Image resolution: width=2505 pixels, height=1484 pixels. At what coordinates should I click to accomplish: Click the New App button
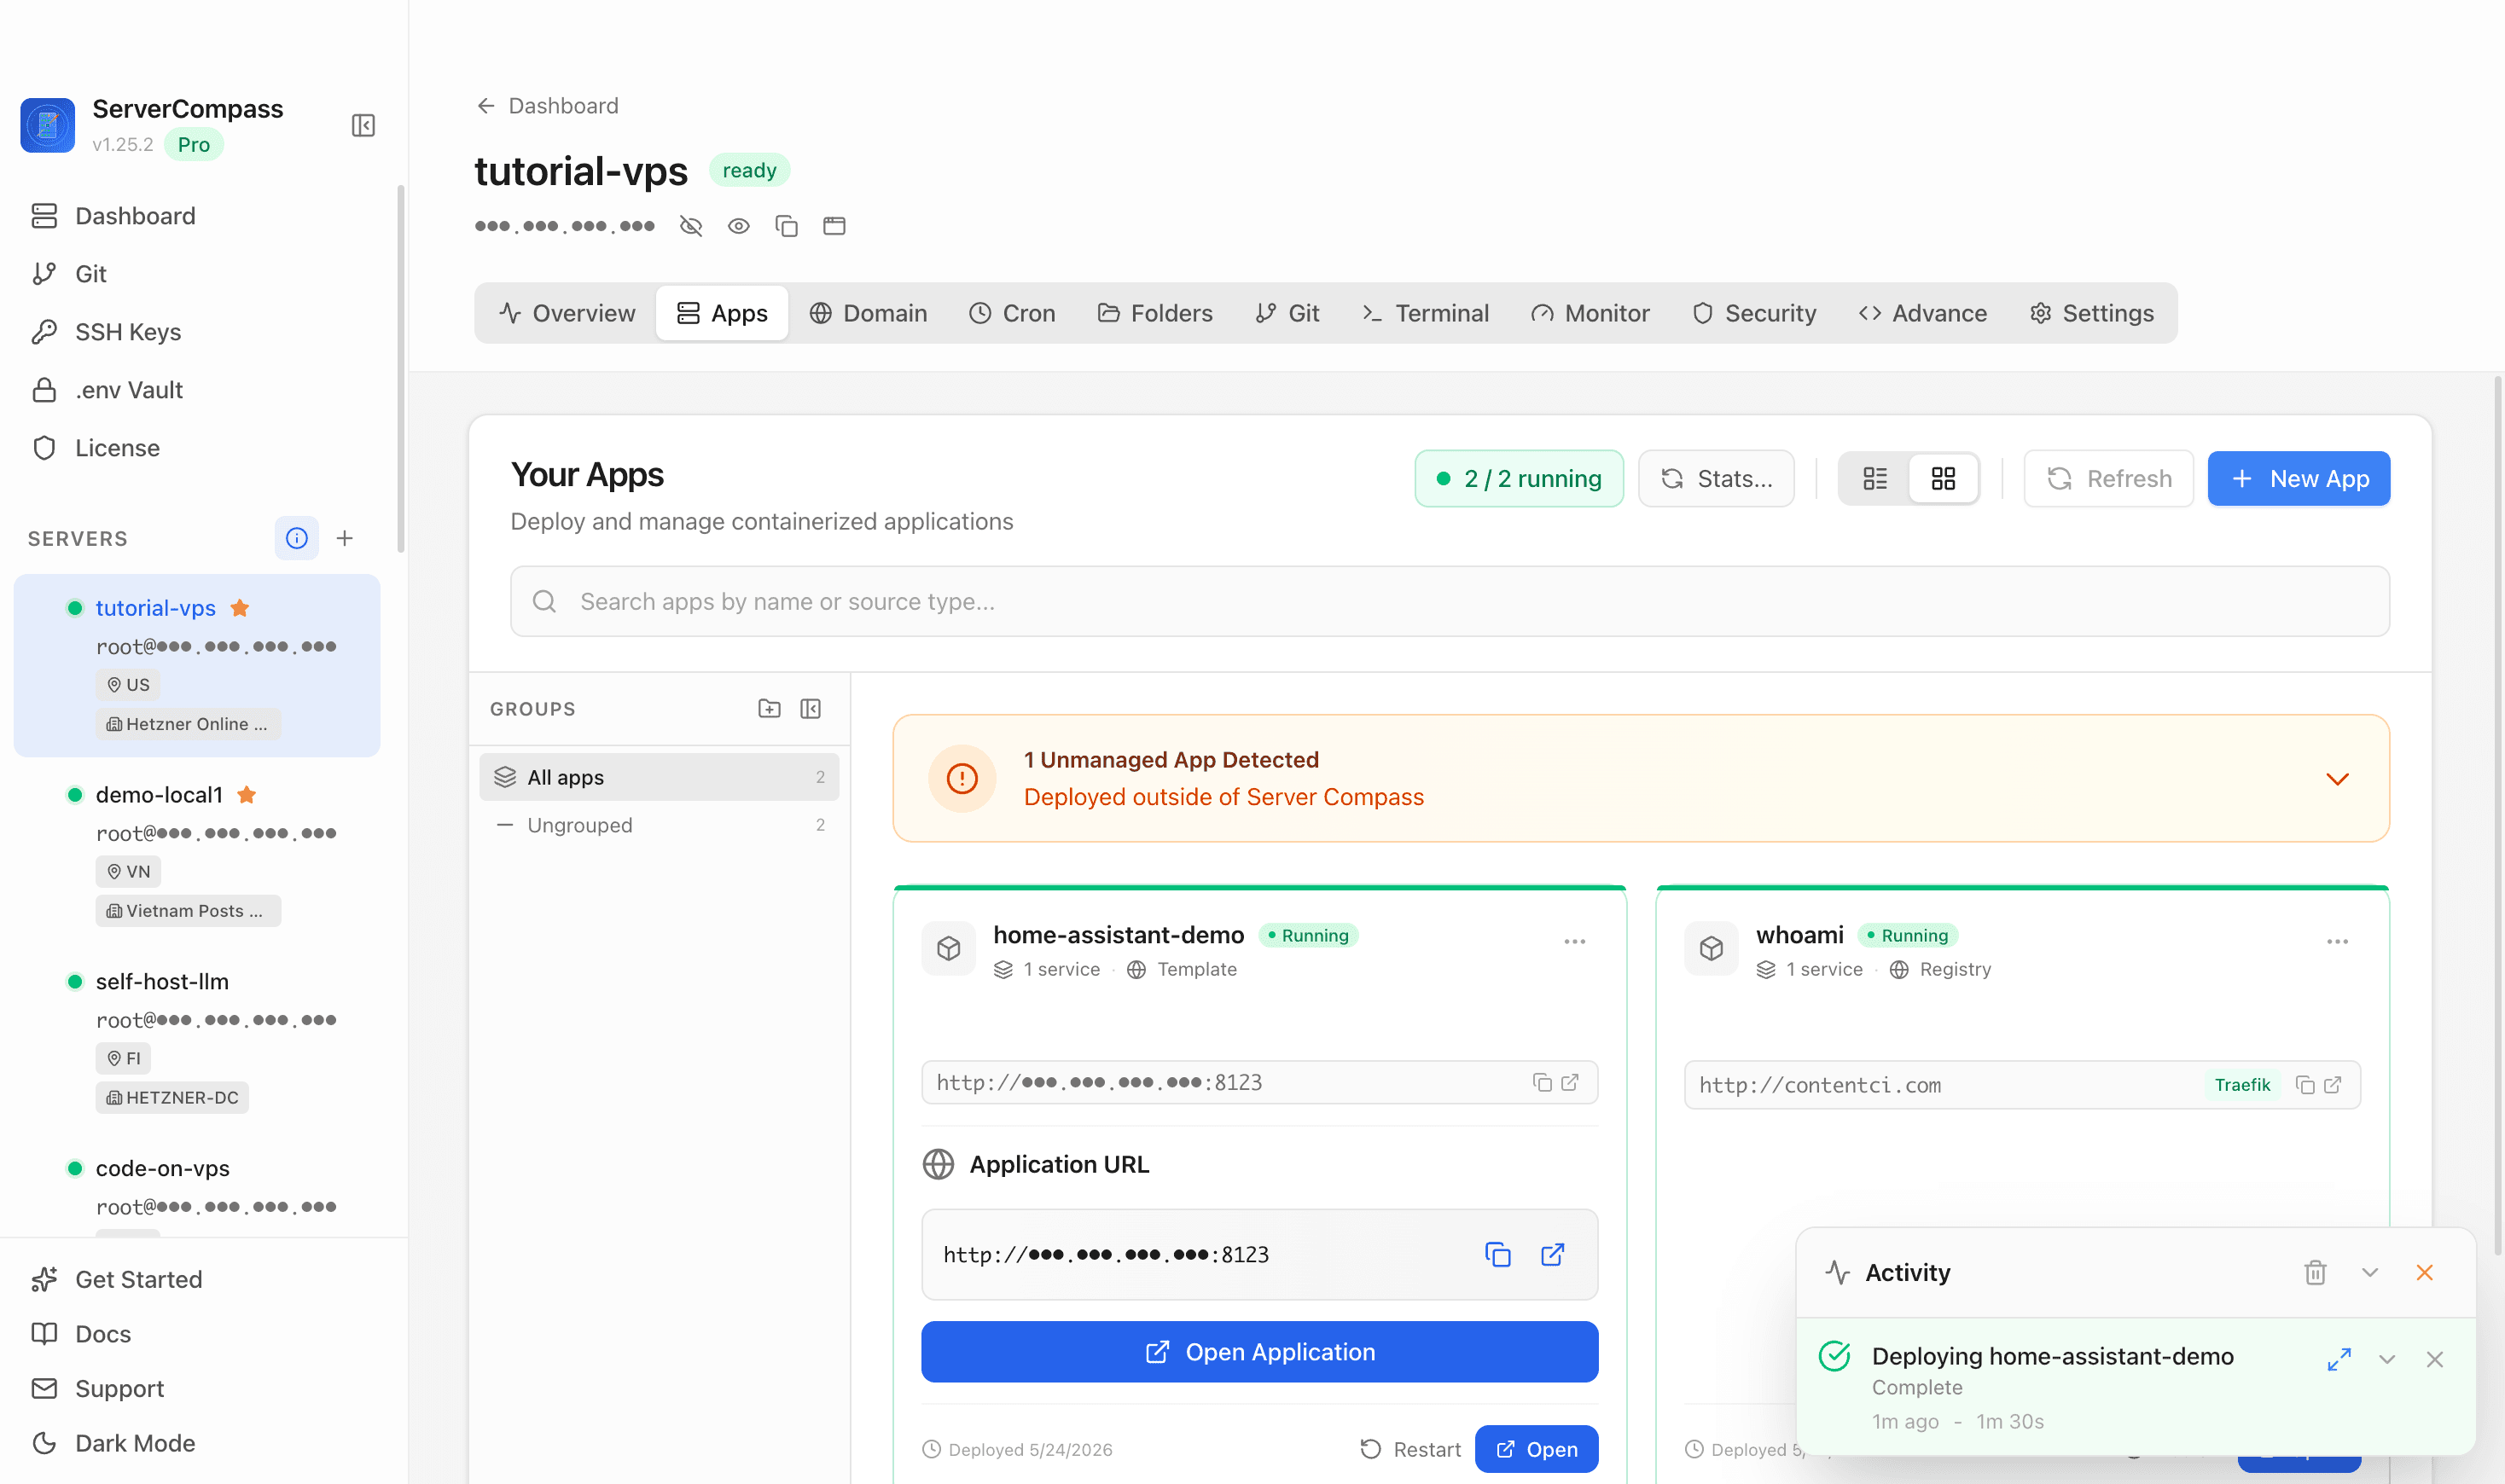[2299, 479]
